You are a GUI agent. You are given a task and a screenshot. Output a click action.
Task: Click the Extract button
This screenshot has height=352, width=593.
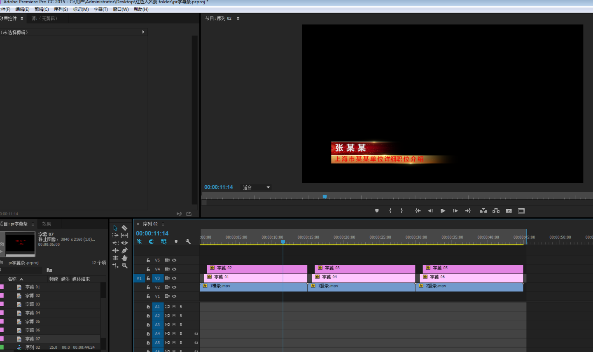coord(496,211)
